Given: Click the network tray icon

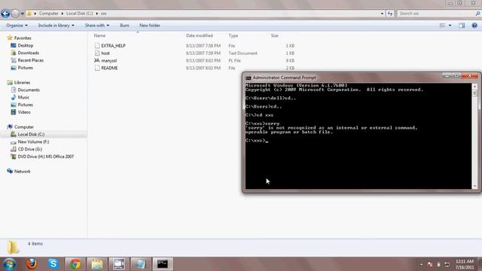Looking at the screenshot, I should tap(447, 264).
